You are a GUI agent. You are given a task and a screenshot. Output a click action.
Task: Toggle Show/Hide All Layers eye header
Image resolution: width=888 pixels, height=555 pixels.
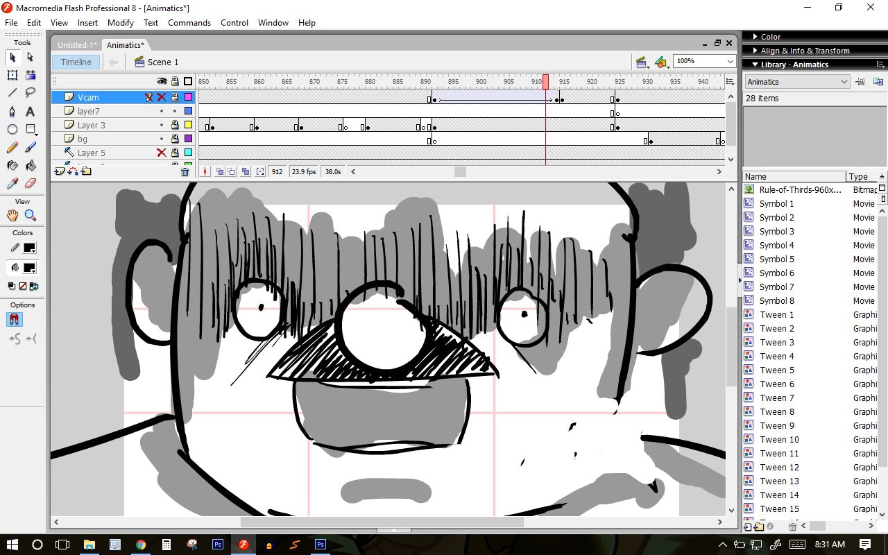click(162, 81)
